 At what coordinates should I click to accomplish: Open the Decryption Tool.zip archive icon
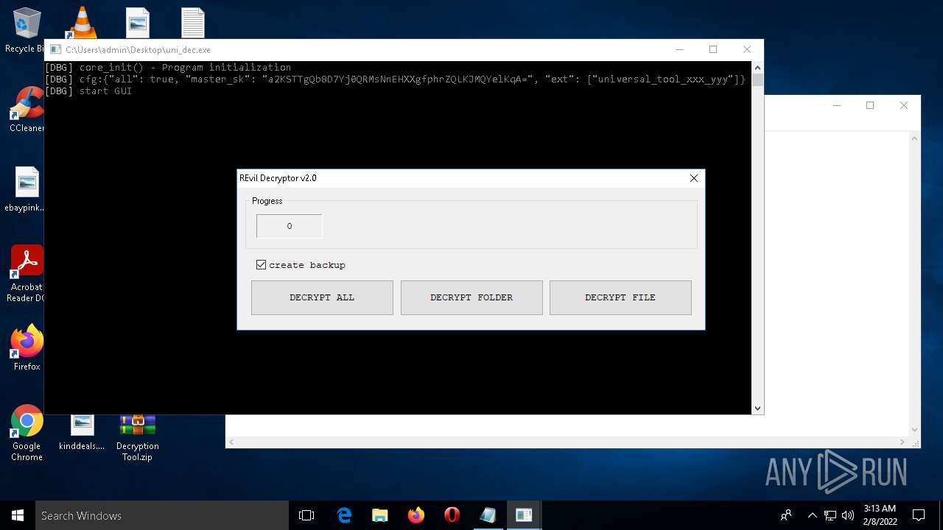[137, 436]
